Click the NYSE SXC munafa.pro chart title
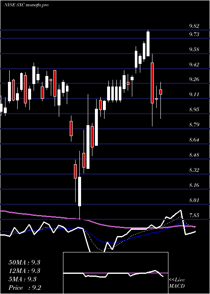The width and height of the screenshot is (210, 294). coord(26,5)
